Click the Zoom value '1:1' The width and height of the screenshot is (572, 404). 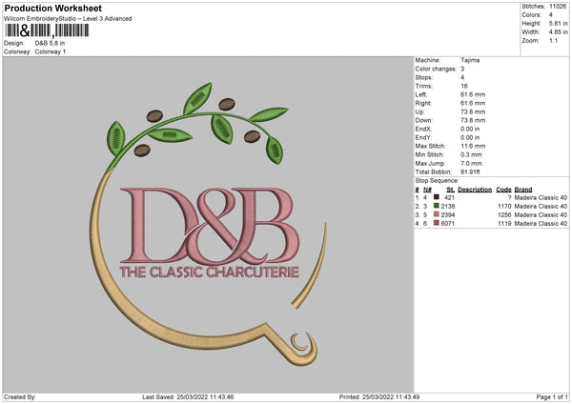553,40
